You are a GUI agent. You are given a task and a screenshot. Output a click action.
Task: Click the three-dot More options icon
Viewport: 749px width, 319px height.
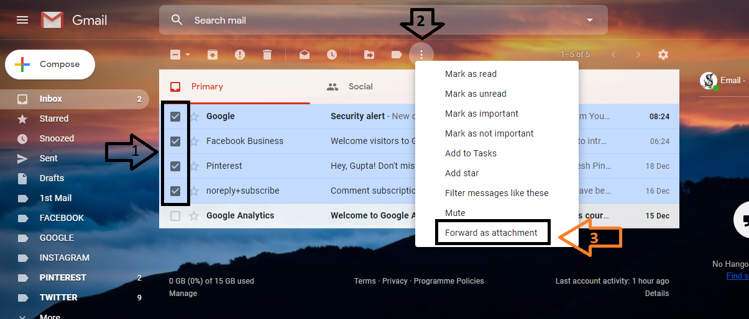tap(421, 55)
